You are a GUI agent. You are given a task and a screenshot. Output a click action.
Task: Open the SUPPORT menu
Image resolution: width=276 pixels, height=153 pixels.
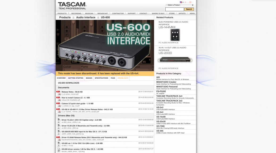tap(132, 13)
